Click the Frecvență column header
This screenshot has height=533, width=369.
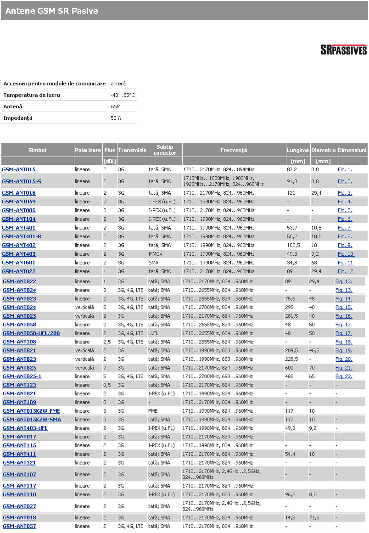(234, 150)
